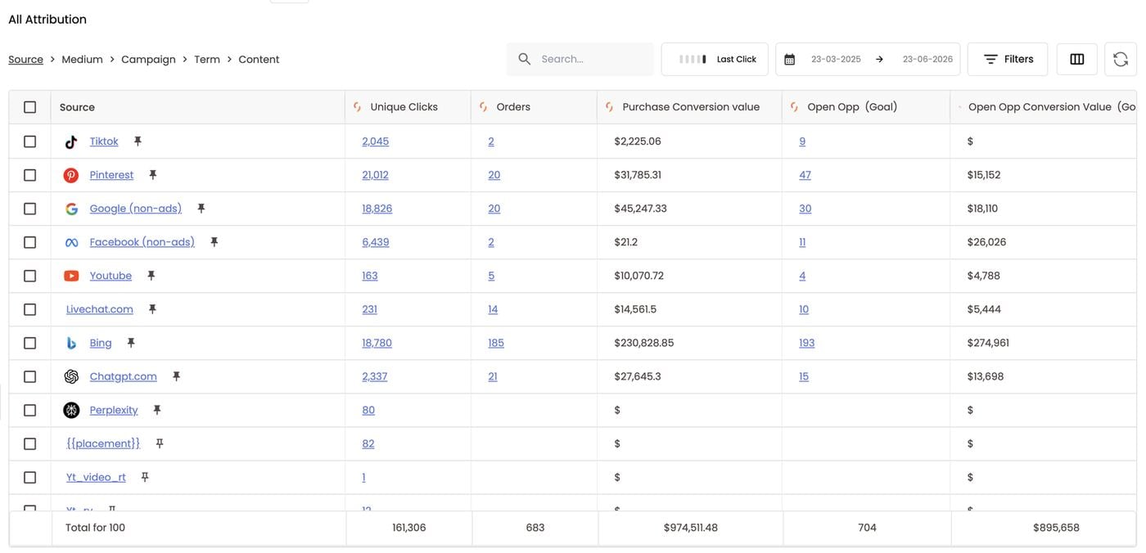Click pin icon beside {{placement}}
Image resolution: width=1146 pixels, height=553 pixels.
point(160,443)
